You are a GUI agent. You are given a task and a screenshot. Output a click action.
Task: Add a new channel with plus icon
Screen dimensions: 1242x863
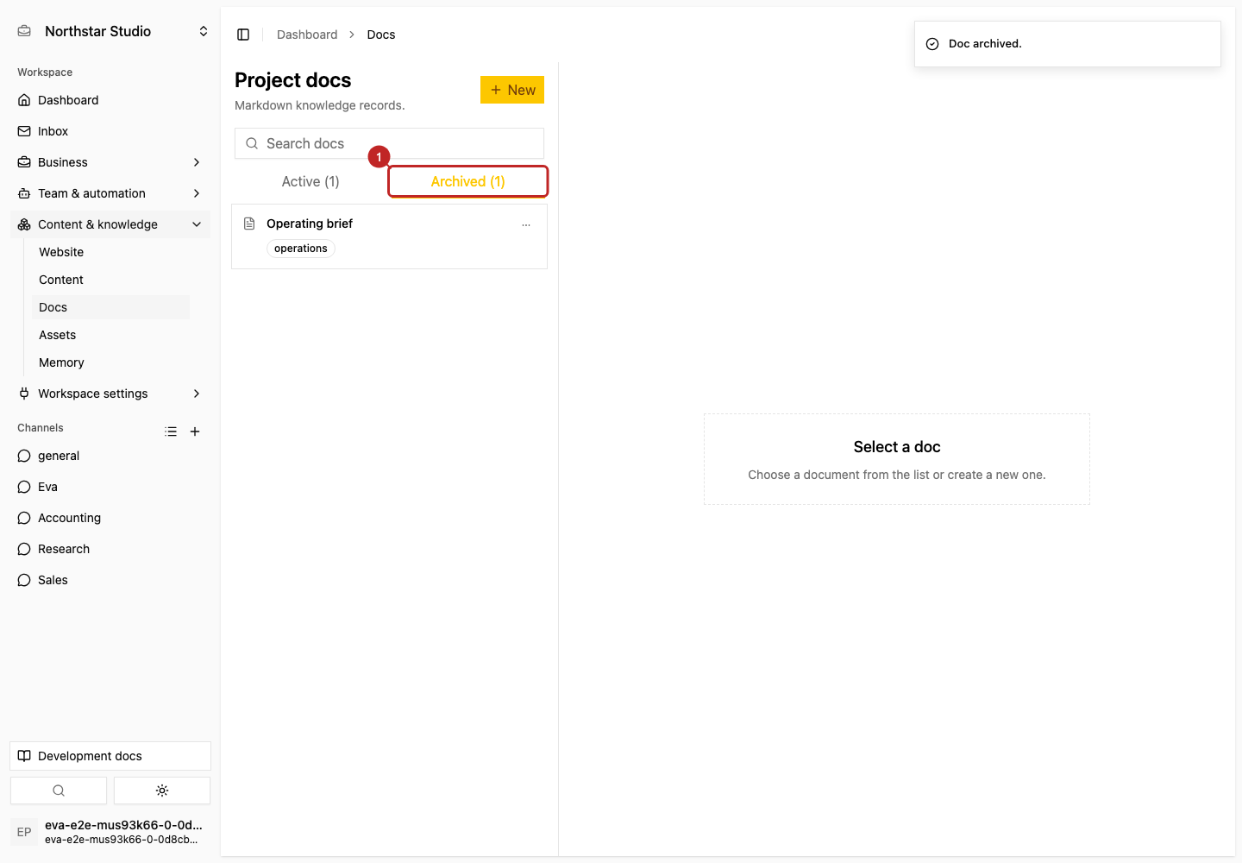coord(195,431)
